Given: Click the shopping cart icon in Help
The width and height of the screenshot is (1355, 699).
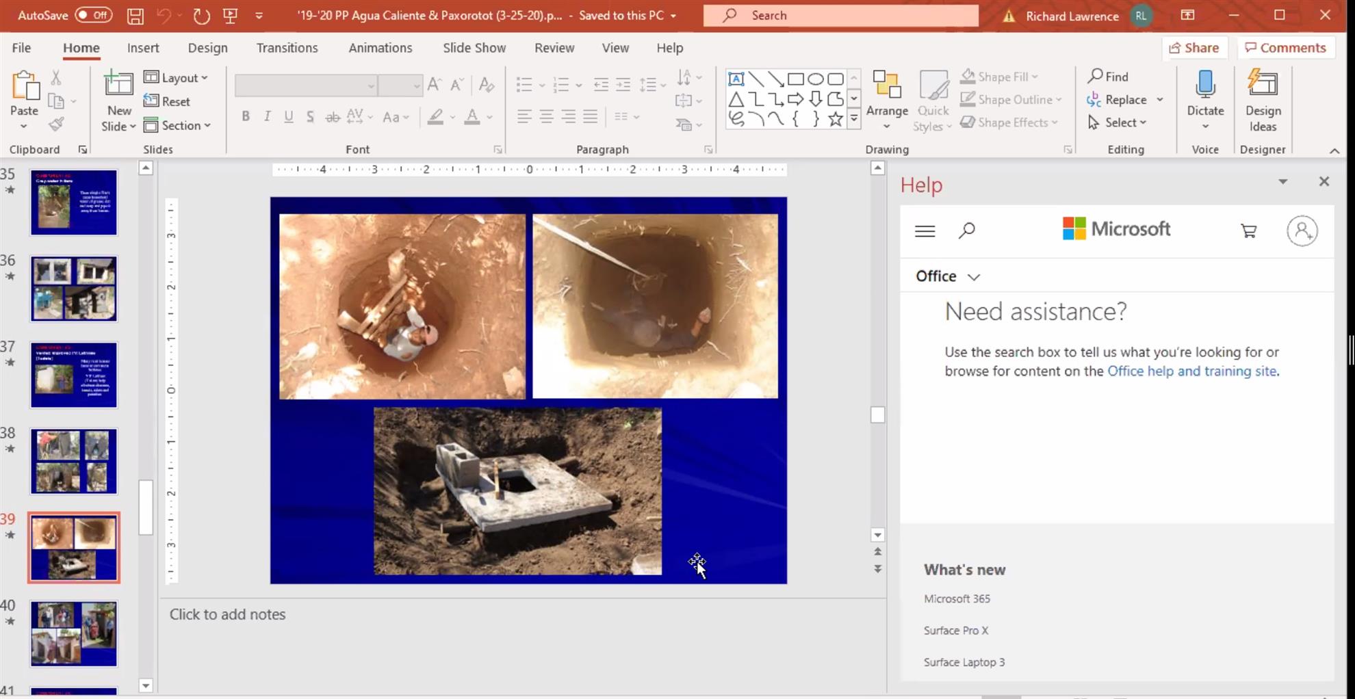Looking at the screenshot, I should [1248, 231].
